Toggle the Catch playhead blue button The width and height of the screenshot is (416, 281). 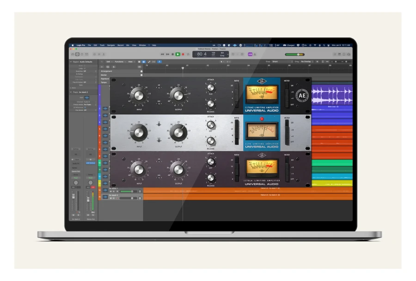coord(159,62)
